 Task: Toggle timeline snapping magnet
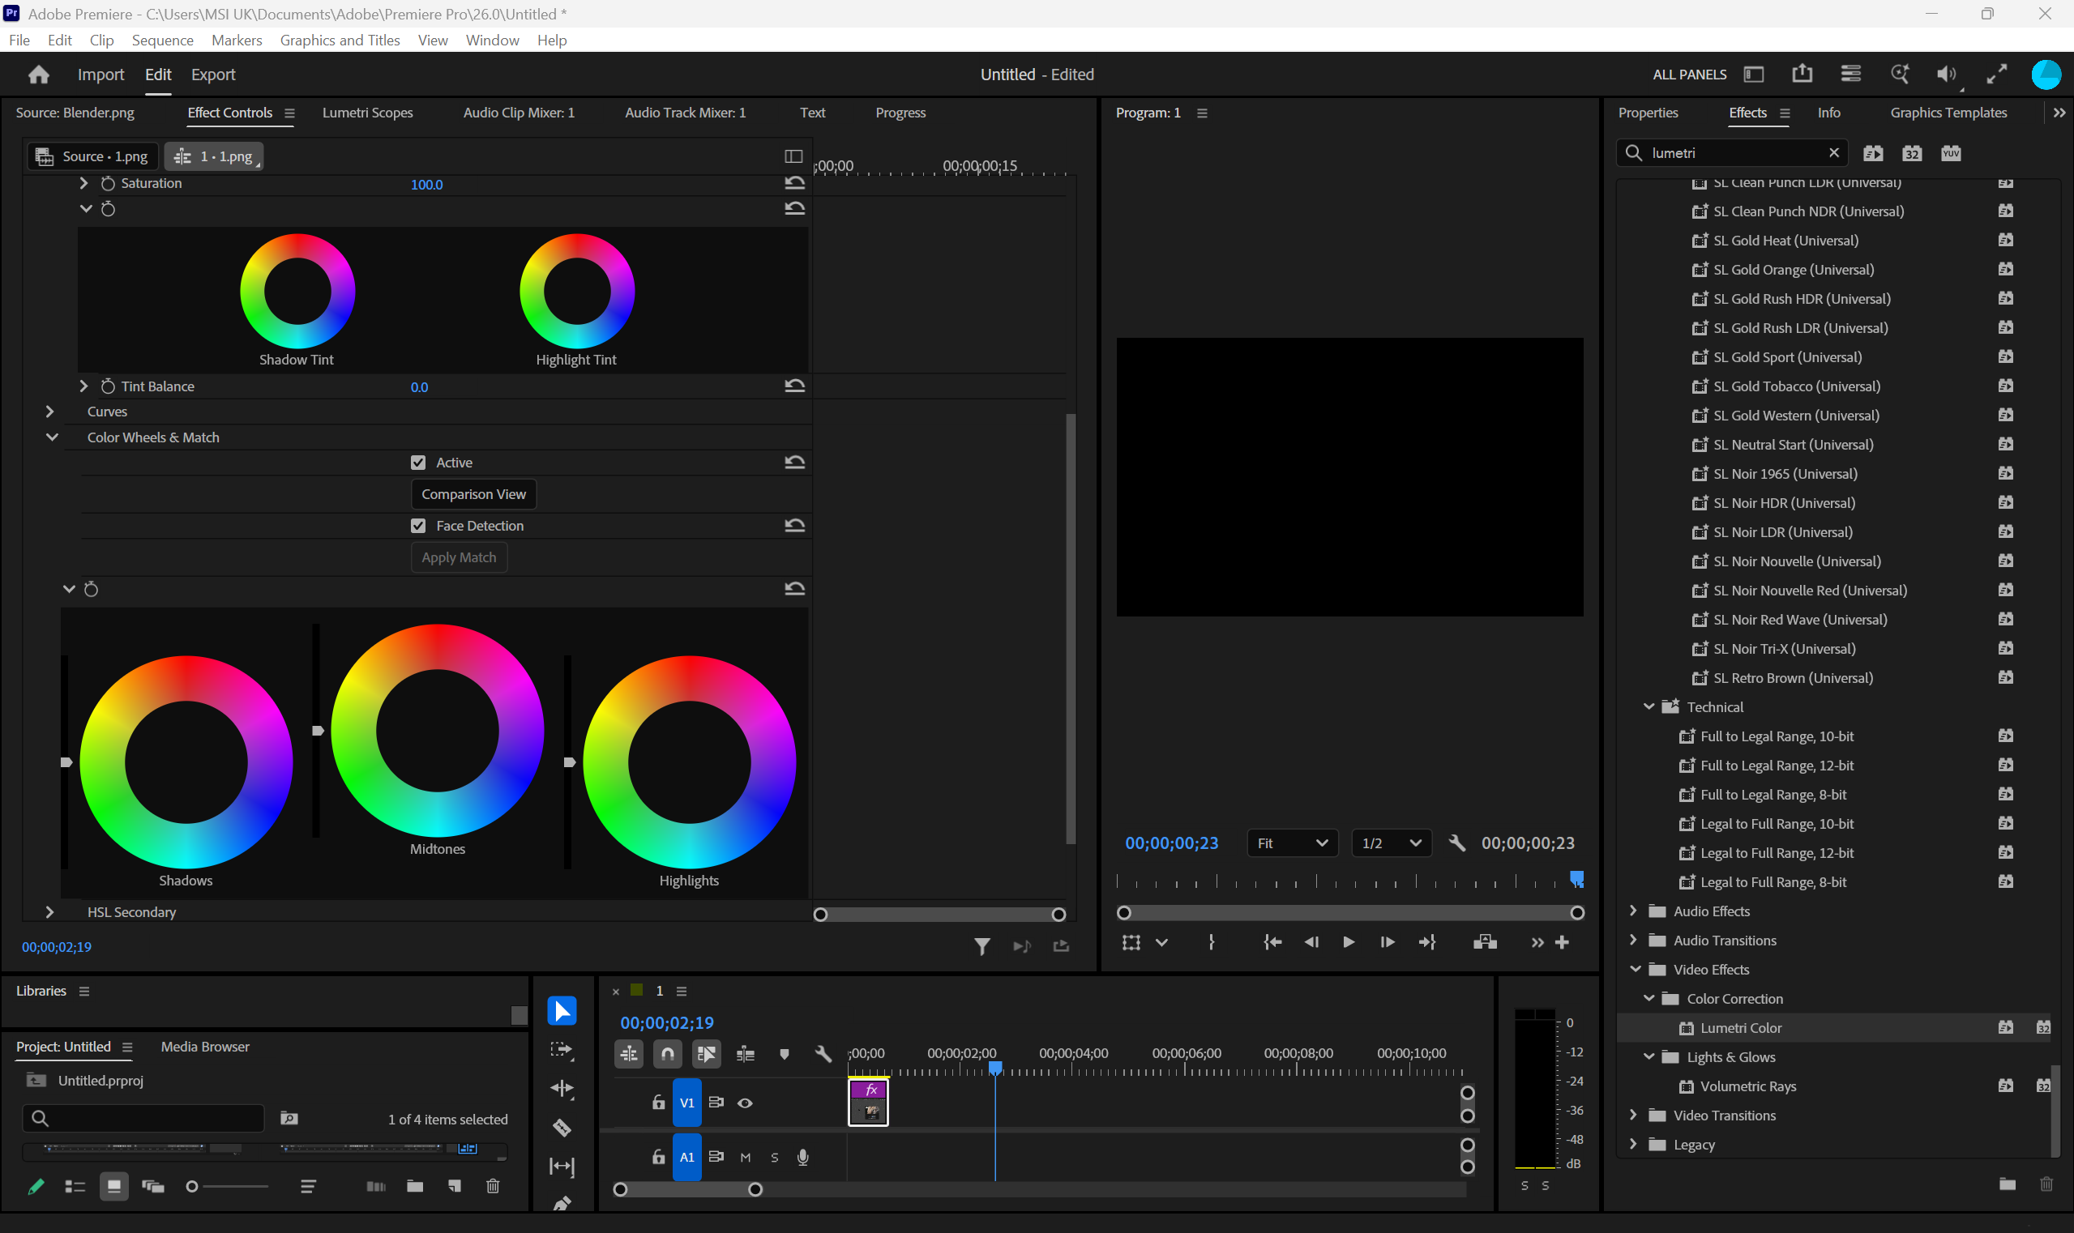(668, 1054)
